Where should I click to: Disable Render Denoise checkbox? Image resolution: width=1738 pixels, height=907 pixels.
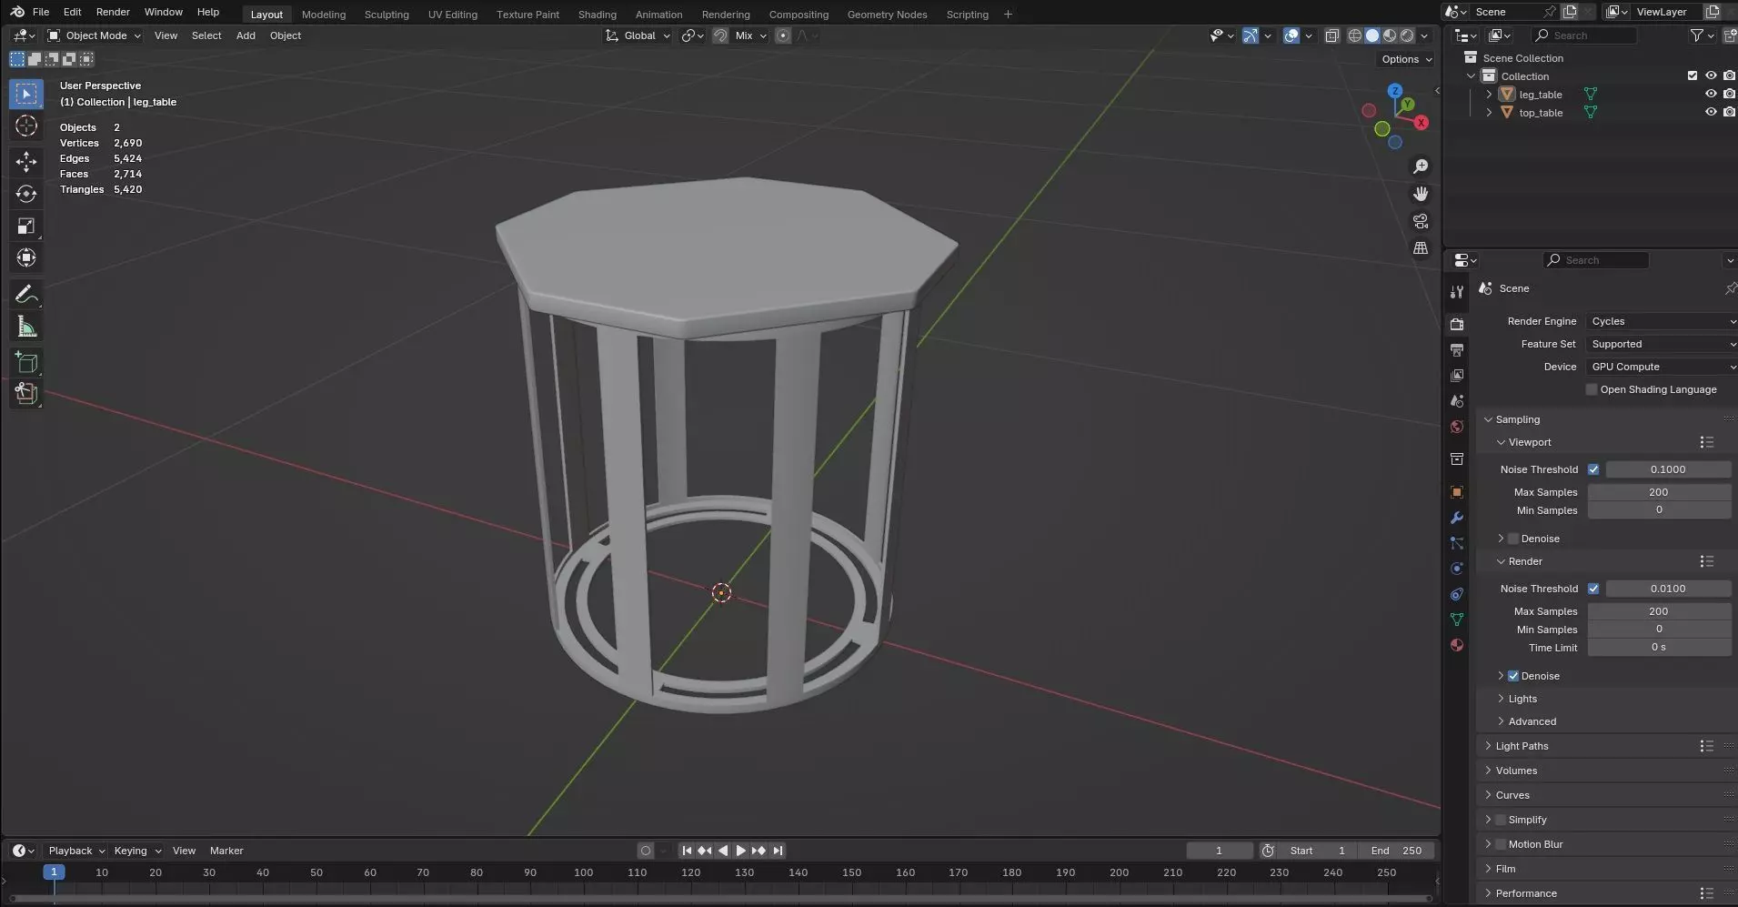(x=1513, y=676)
